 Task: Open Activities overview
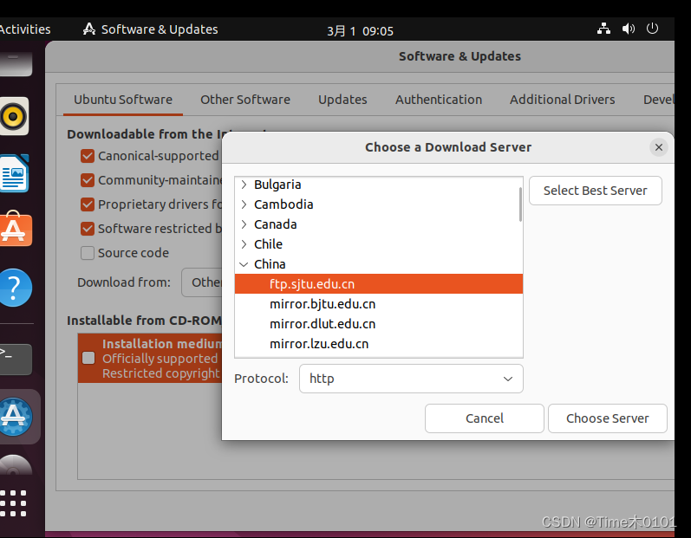click(x=25, y=29)
